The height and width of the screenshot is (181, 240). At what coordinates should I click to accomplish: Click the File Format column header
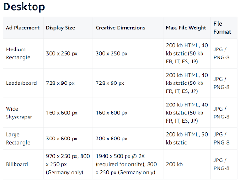click(x=222, y=28)
